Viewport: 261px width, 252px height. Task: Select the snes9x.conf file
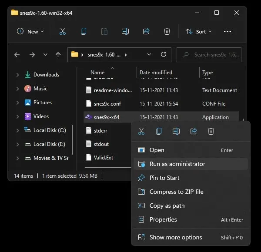click(107, 104)
